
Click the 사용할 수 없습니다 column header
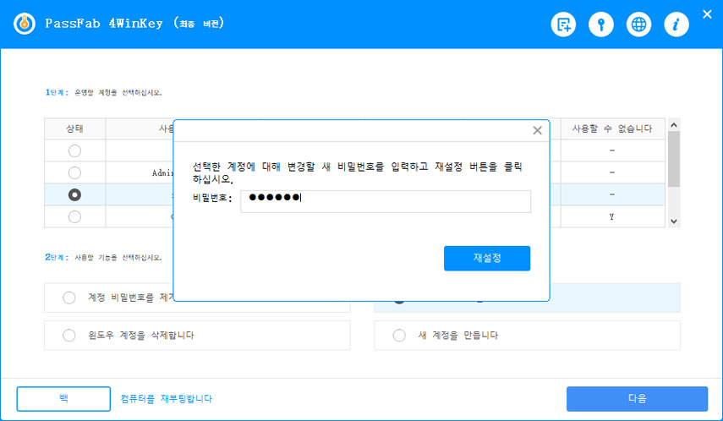612,128
